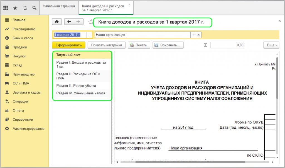Open organization link button next to dropdown

click(199, 35)
